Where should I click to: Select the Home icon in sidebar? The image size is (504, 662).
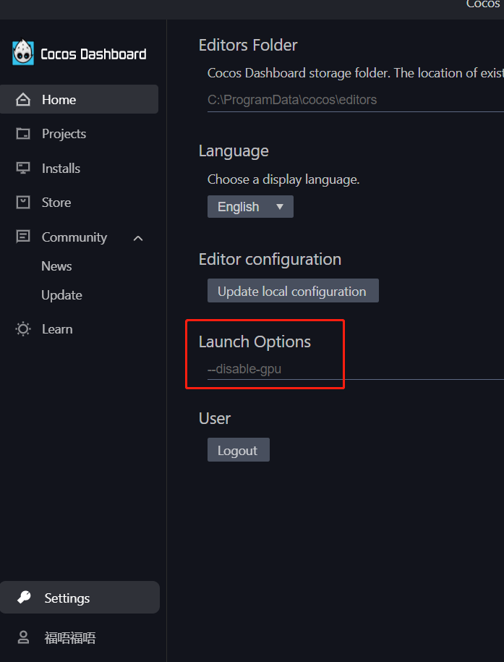click(x=23, y=99)
